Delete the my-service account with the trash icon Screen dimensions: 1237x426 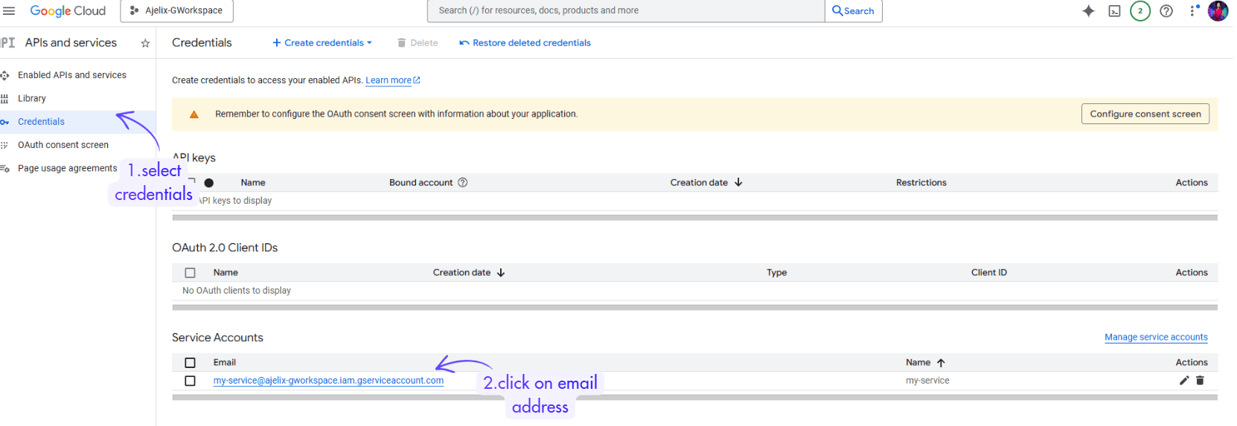pos(1200,381)
